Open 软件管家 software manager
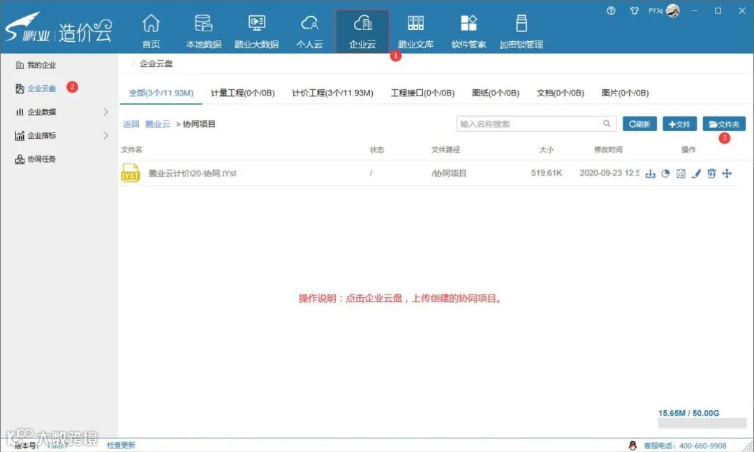The width and height of the screenshot is (754, 452). [x=468, y=31]
